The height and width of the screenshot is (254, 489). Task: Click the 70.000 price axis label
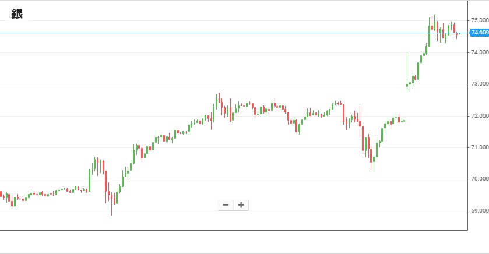point(479,179)
